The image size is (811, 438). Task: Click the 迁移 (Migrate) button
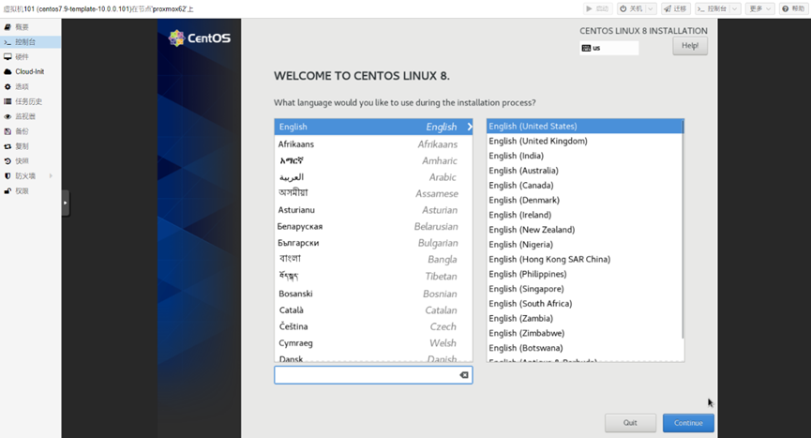pyautogui.click(x=675, y=8)
